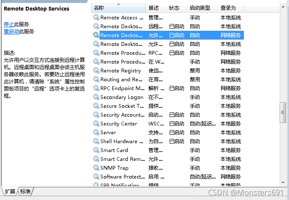Select the Smart Card Rem... service name

[x=123, y=159]
